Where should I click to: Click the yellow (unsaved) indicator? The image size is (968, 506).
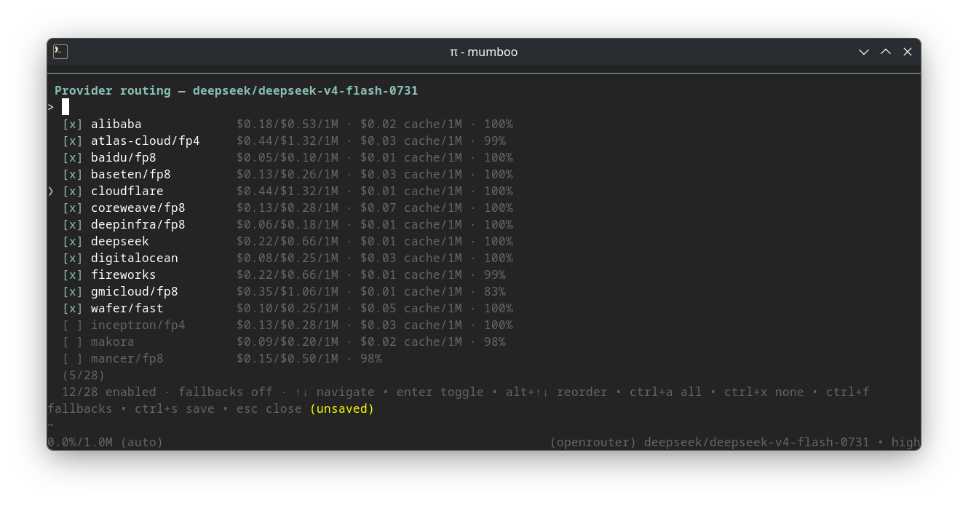(x=342, y=408)
